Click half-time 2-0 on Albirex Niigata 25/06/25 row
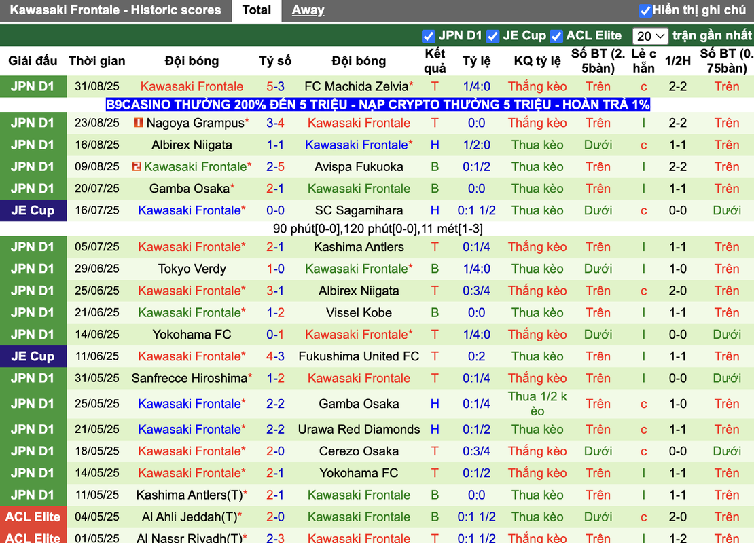This screenshot has height=543, width=754. tap(677, 291)
